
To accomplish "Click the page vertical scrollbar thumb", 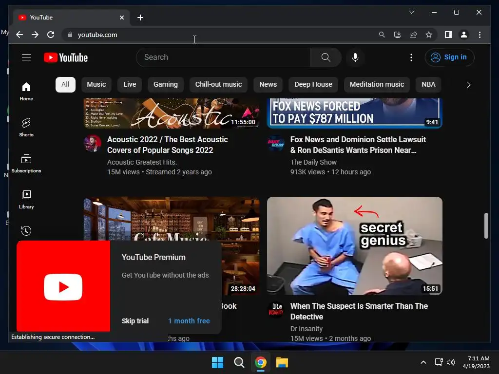I will (x=486, y=225).
